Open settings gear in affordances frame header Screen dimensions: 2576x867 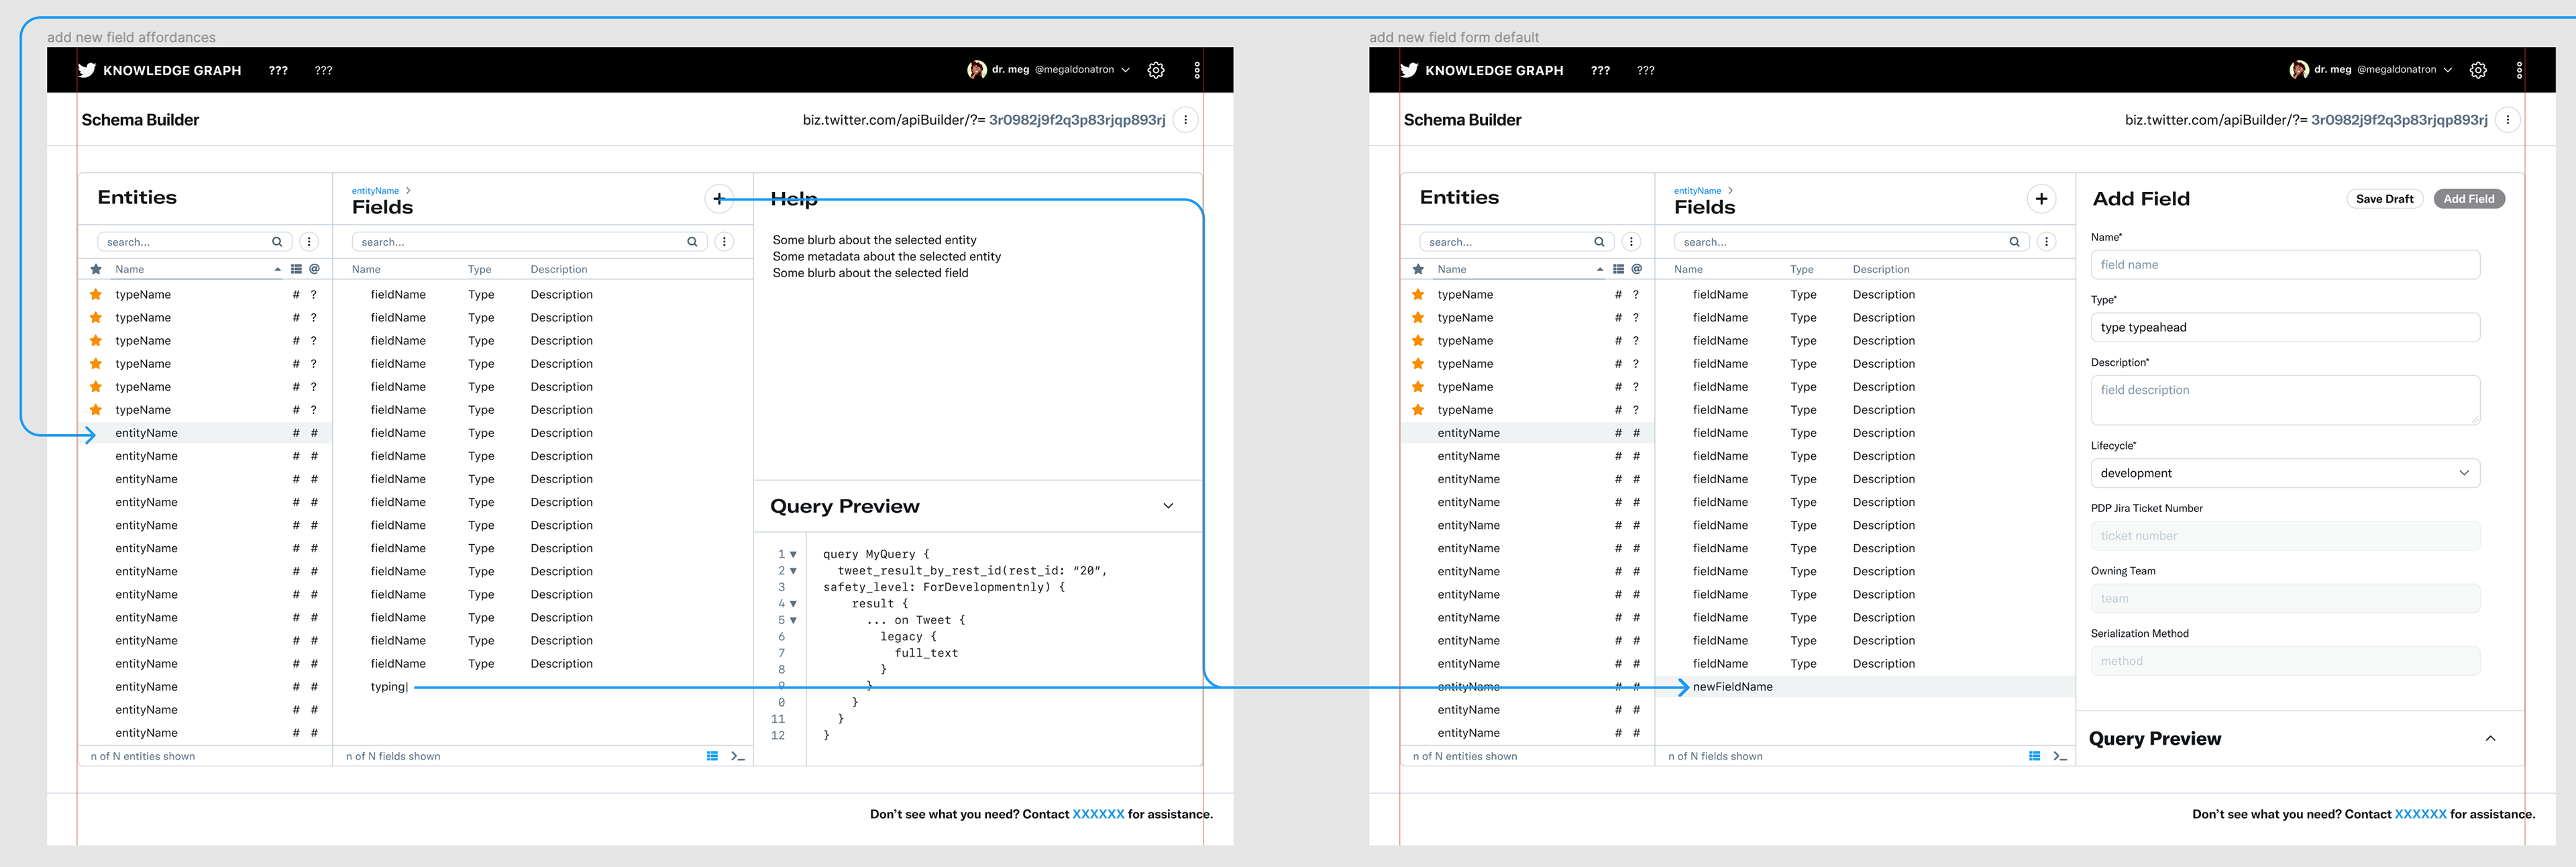coord(1156,70)
